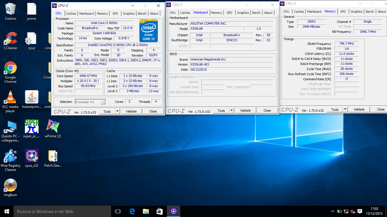Click motherboard model value X555LAB
Viewport: 387px width, 217px height.
(216, 29)
